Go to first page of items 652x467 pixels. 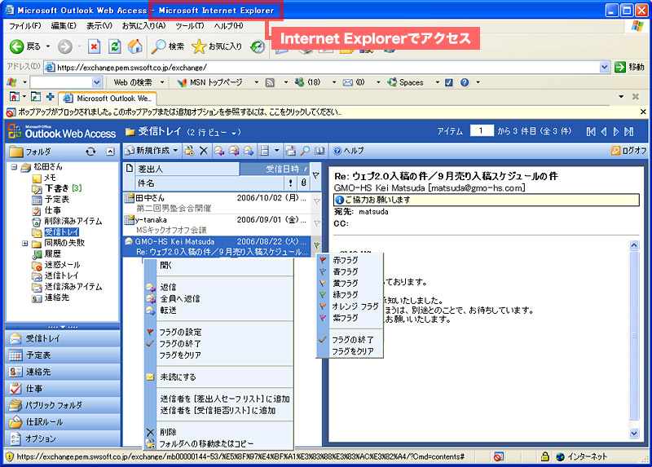(590, 131)
